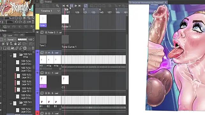Collapse the H1a layer folder
Viewport: 205px width, 115px height.
(x=11, y=56)
